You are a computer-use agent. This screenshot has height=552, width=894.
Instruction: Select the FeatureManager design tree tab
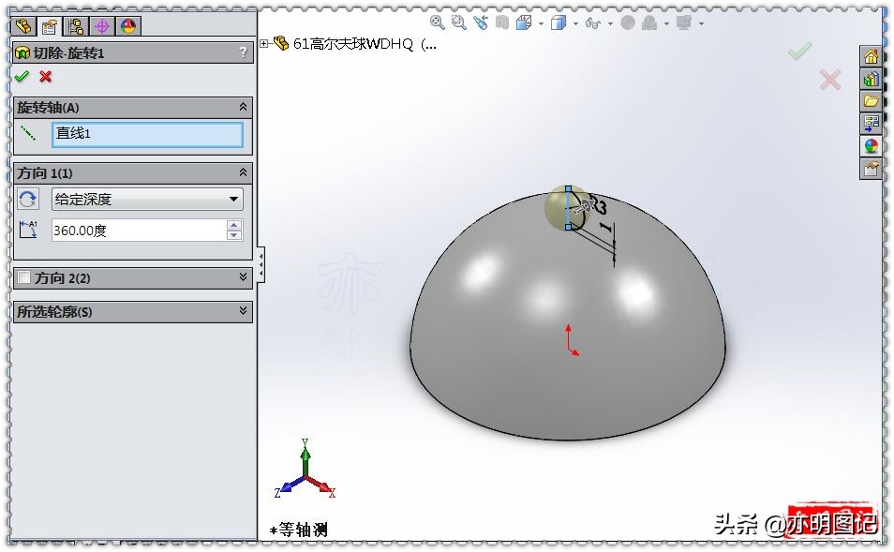tap(23, 26)
